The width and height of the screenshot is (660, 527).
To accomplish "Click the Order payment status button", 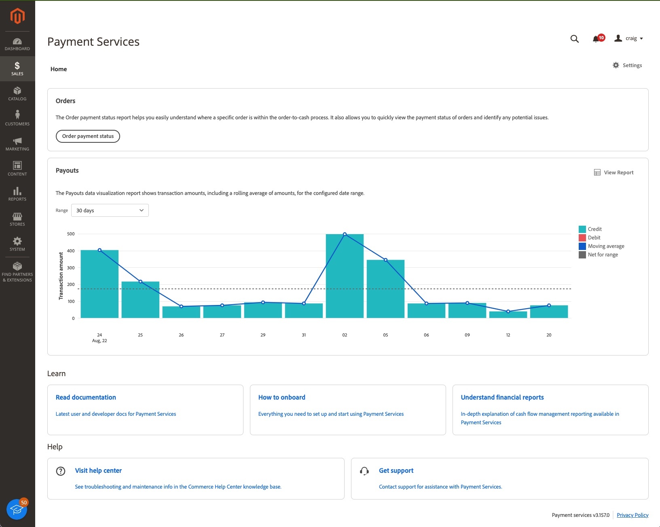I will 88,136.
